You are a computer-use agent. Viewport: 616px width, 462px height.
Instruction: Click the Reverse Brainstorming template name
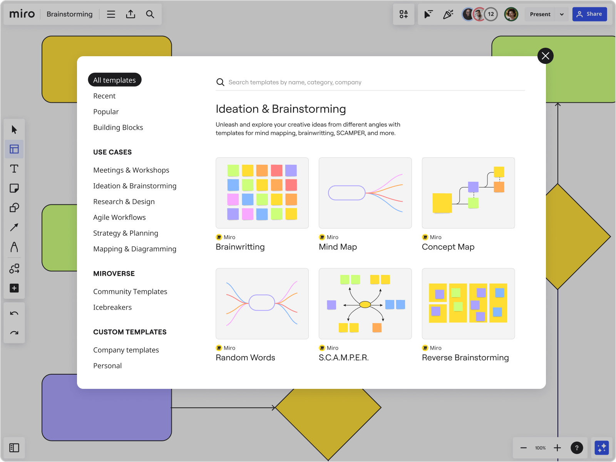pos(465,358)
